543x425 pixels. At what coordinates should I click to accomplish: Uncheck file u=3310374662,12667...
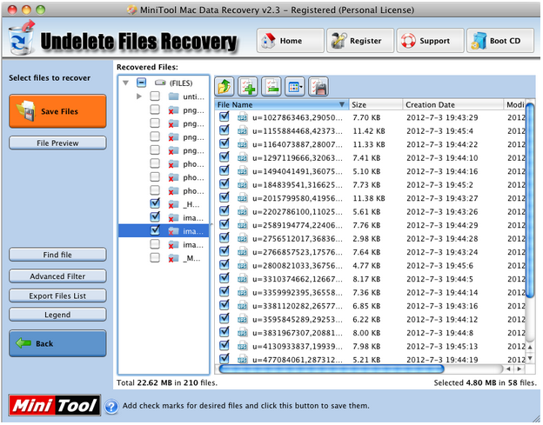point(225,279)
